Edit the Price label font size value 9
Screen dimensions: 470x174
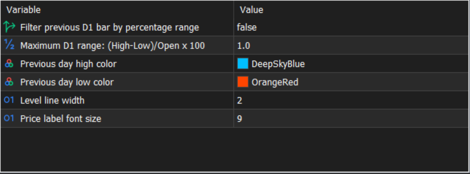(x=351, y=119)
